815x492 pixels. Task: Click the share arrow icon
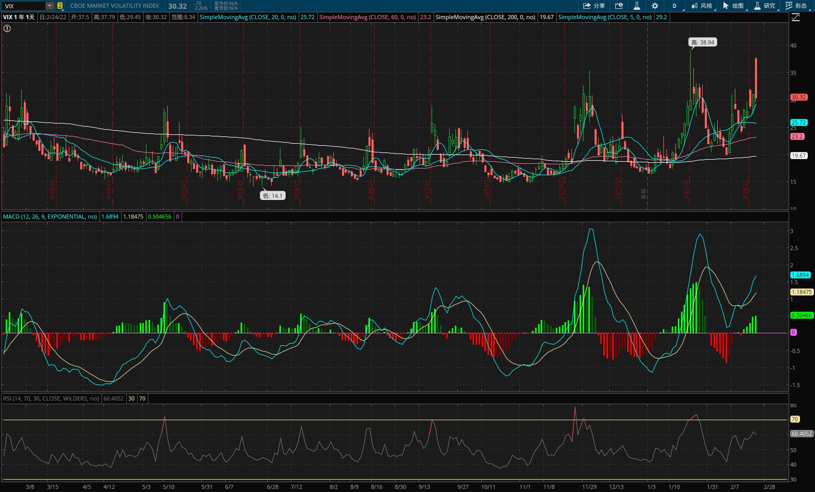click(587, 6)
